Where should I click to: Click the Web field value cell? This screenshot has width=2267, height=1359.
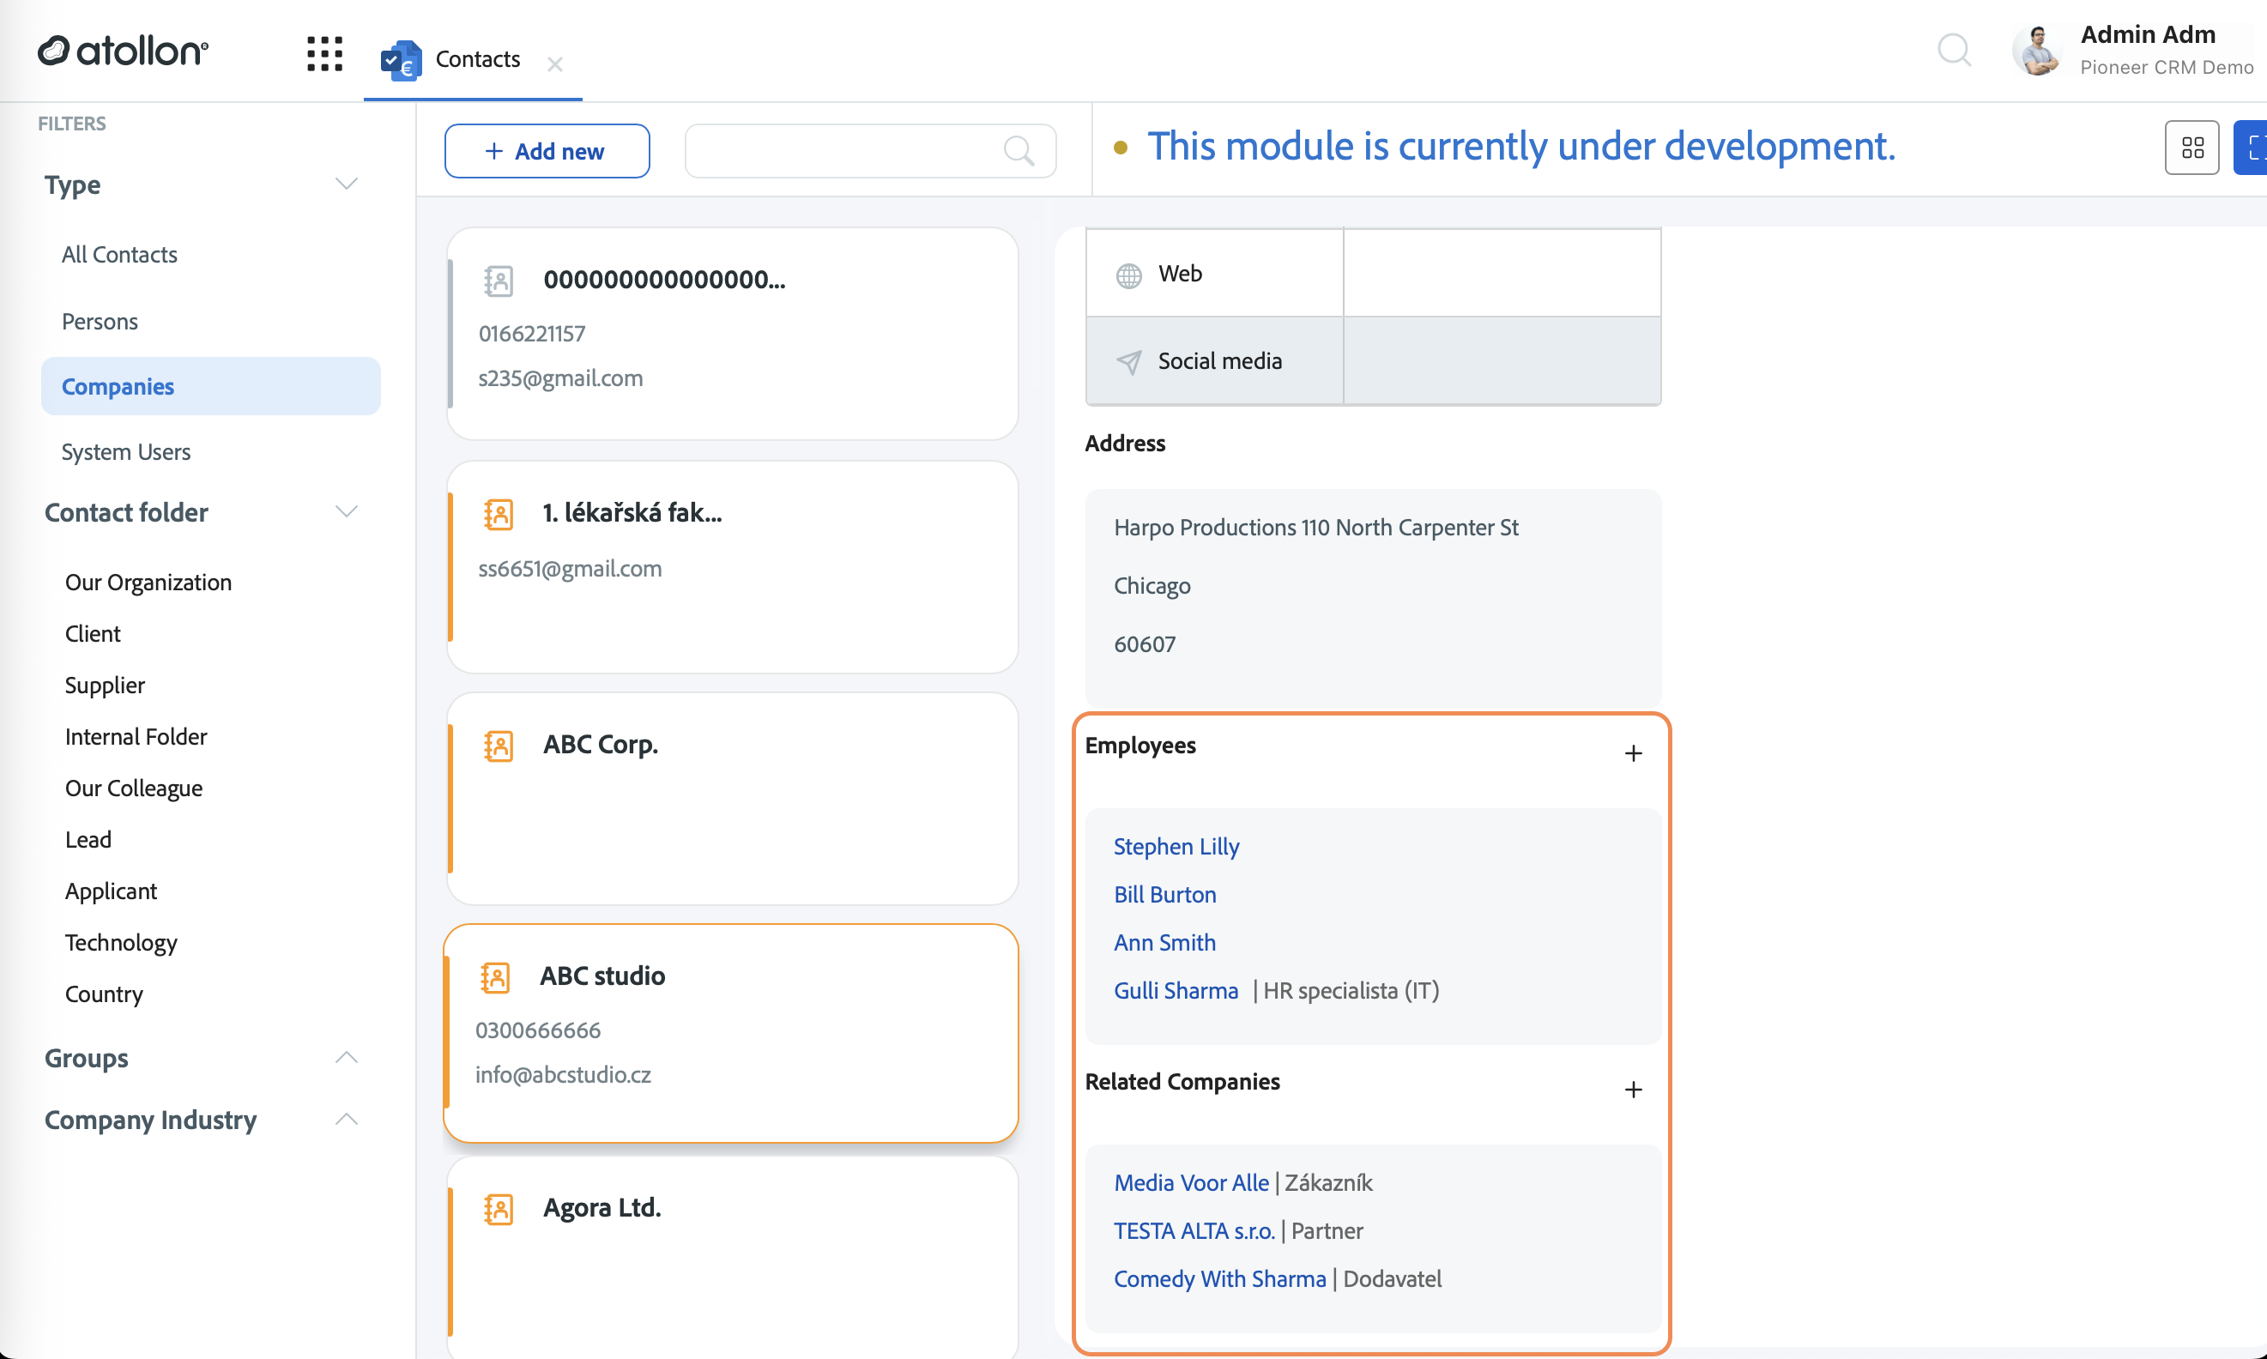point(1502,273)
